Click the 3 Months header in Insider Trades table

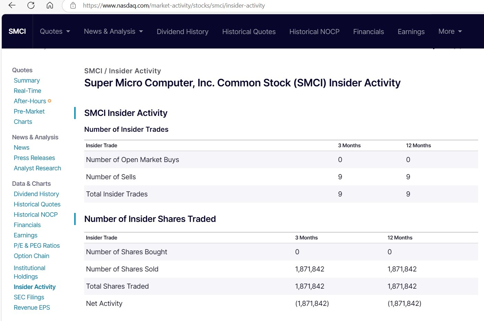[349, 146]
